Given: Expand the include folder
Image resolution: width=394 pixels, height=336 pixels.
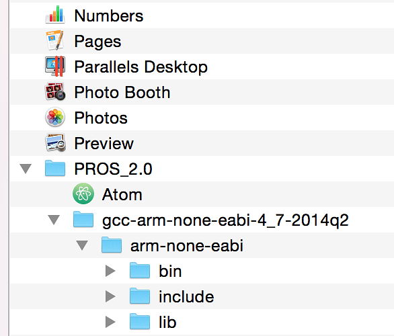Looking at the screenshot, I should tap(110, 296).
